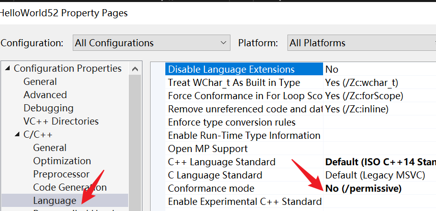Click the C Language Standard value
436x211 pixels.
tap(379, 175)
